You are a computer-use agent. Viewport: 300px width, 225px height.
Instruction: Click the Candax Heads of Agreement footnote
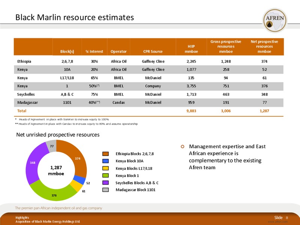[76, 124]
